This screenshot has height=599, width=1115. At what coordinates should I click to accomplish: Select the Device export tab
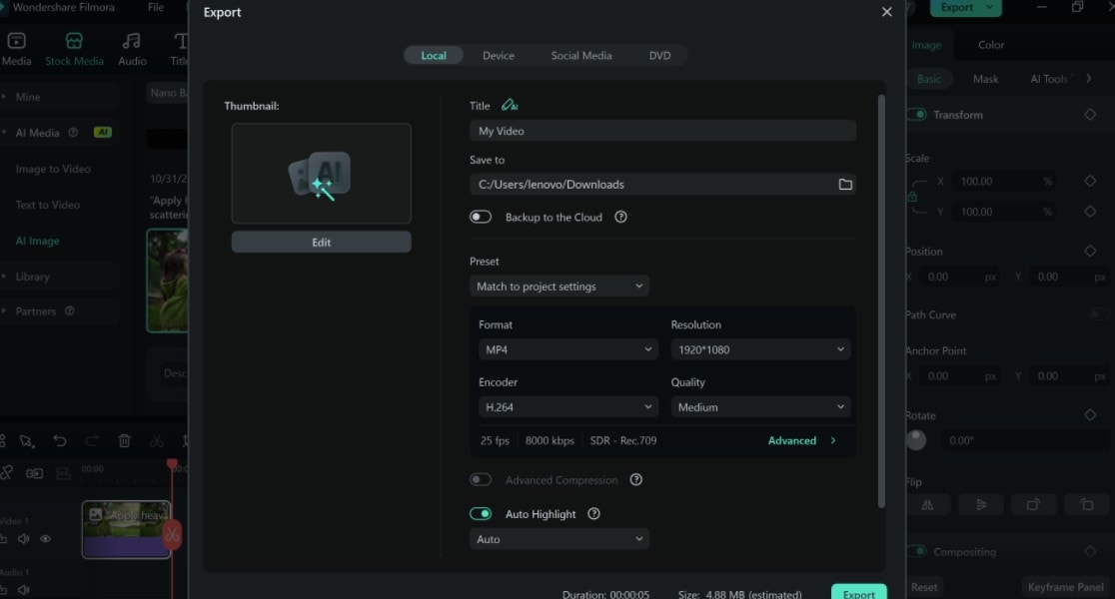click(x=499, y=56)
